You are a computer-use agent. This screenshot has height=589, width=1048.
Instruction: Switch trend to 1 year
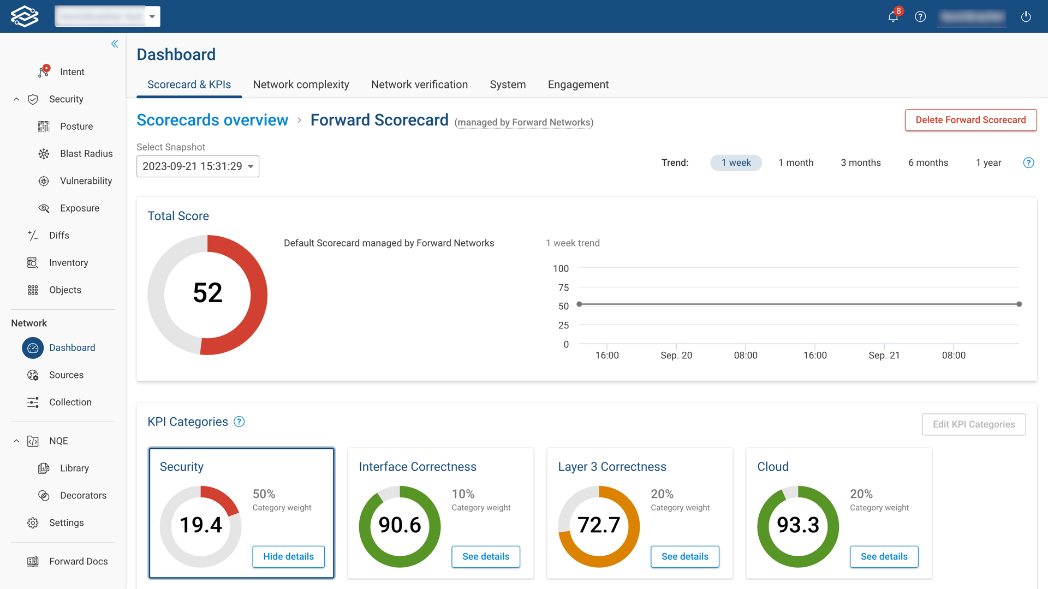(989, 163)
